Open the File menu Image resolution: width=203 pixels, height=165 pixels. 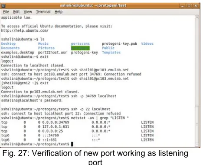click(x=6, y=12)
